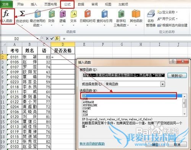Open the More Functions (其他函数) icon

click(x=136, y=14)
